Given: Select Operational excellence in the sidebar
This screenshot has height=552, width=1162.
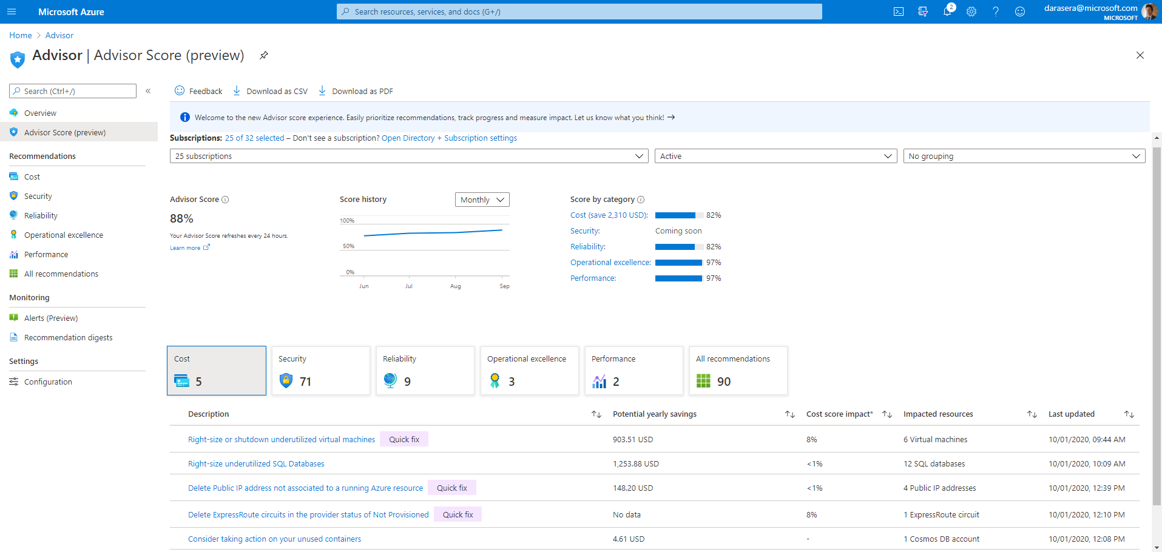Looking at the screenshot, I should (63, 234).
